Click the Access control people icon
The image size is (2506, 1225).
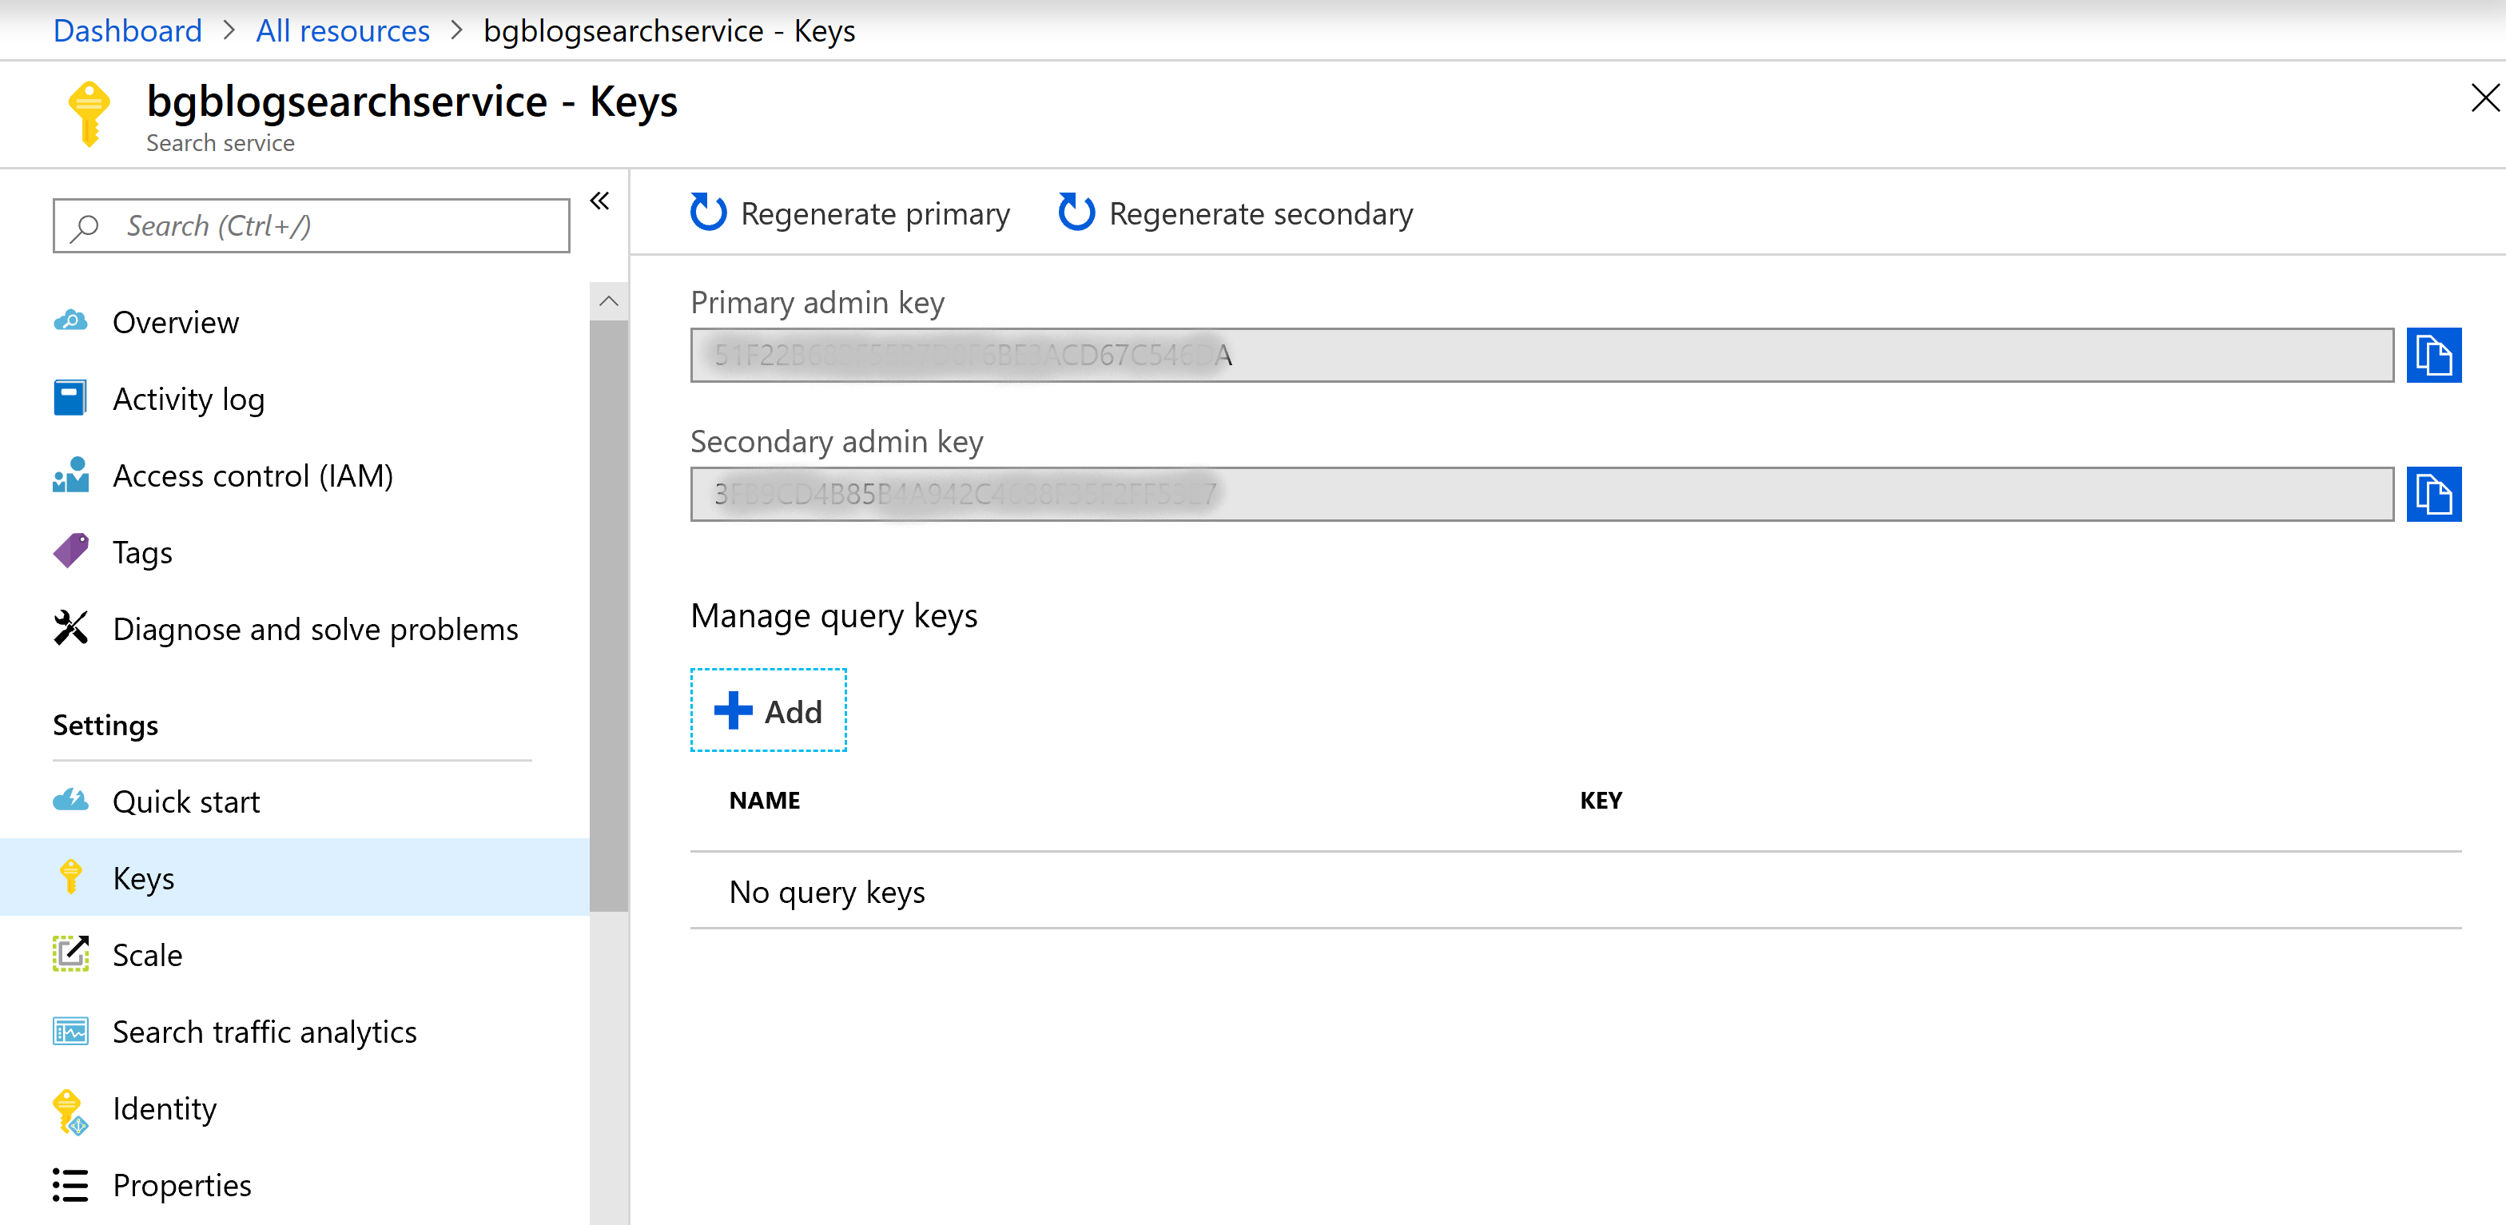point(70,475)
